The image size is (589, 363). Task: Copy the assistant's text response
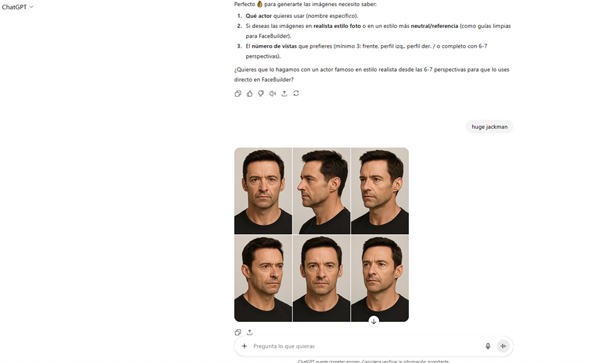click(x=238, y=94)
